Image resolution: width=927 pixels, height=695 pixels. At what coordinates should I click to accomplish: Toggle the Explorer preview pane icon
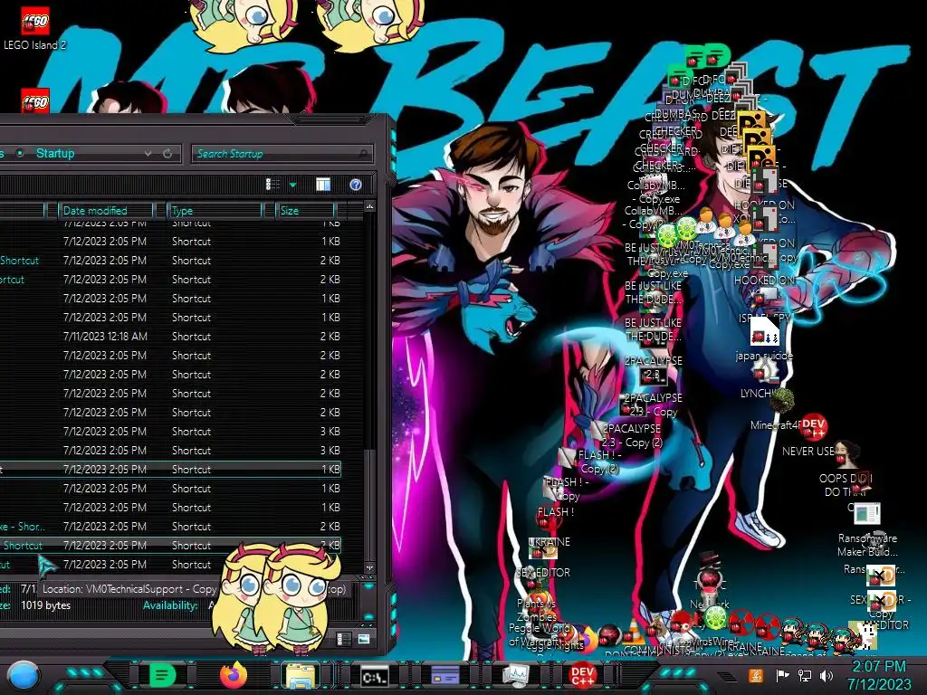(x=323, y=185)
